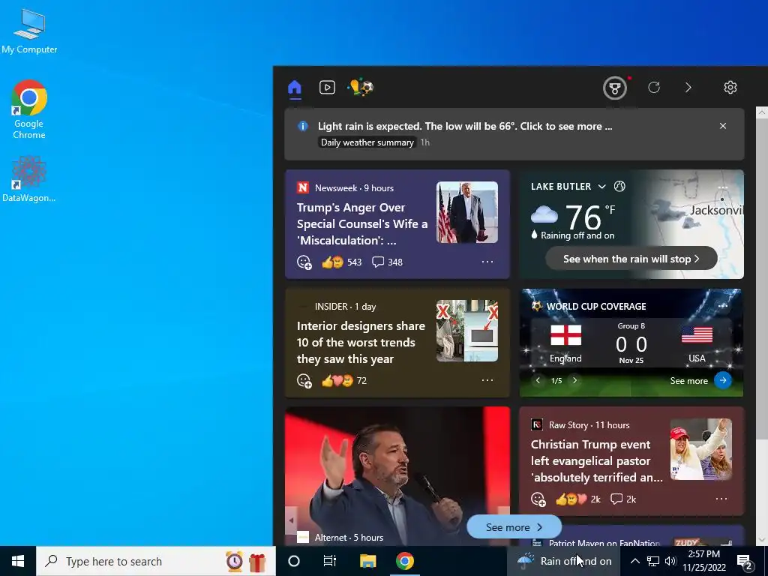The image size is (768, 576).
Task: Show hidden system tray icons
Action: (634, 561)
